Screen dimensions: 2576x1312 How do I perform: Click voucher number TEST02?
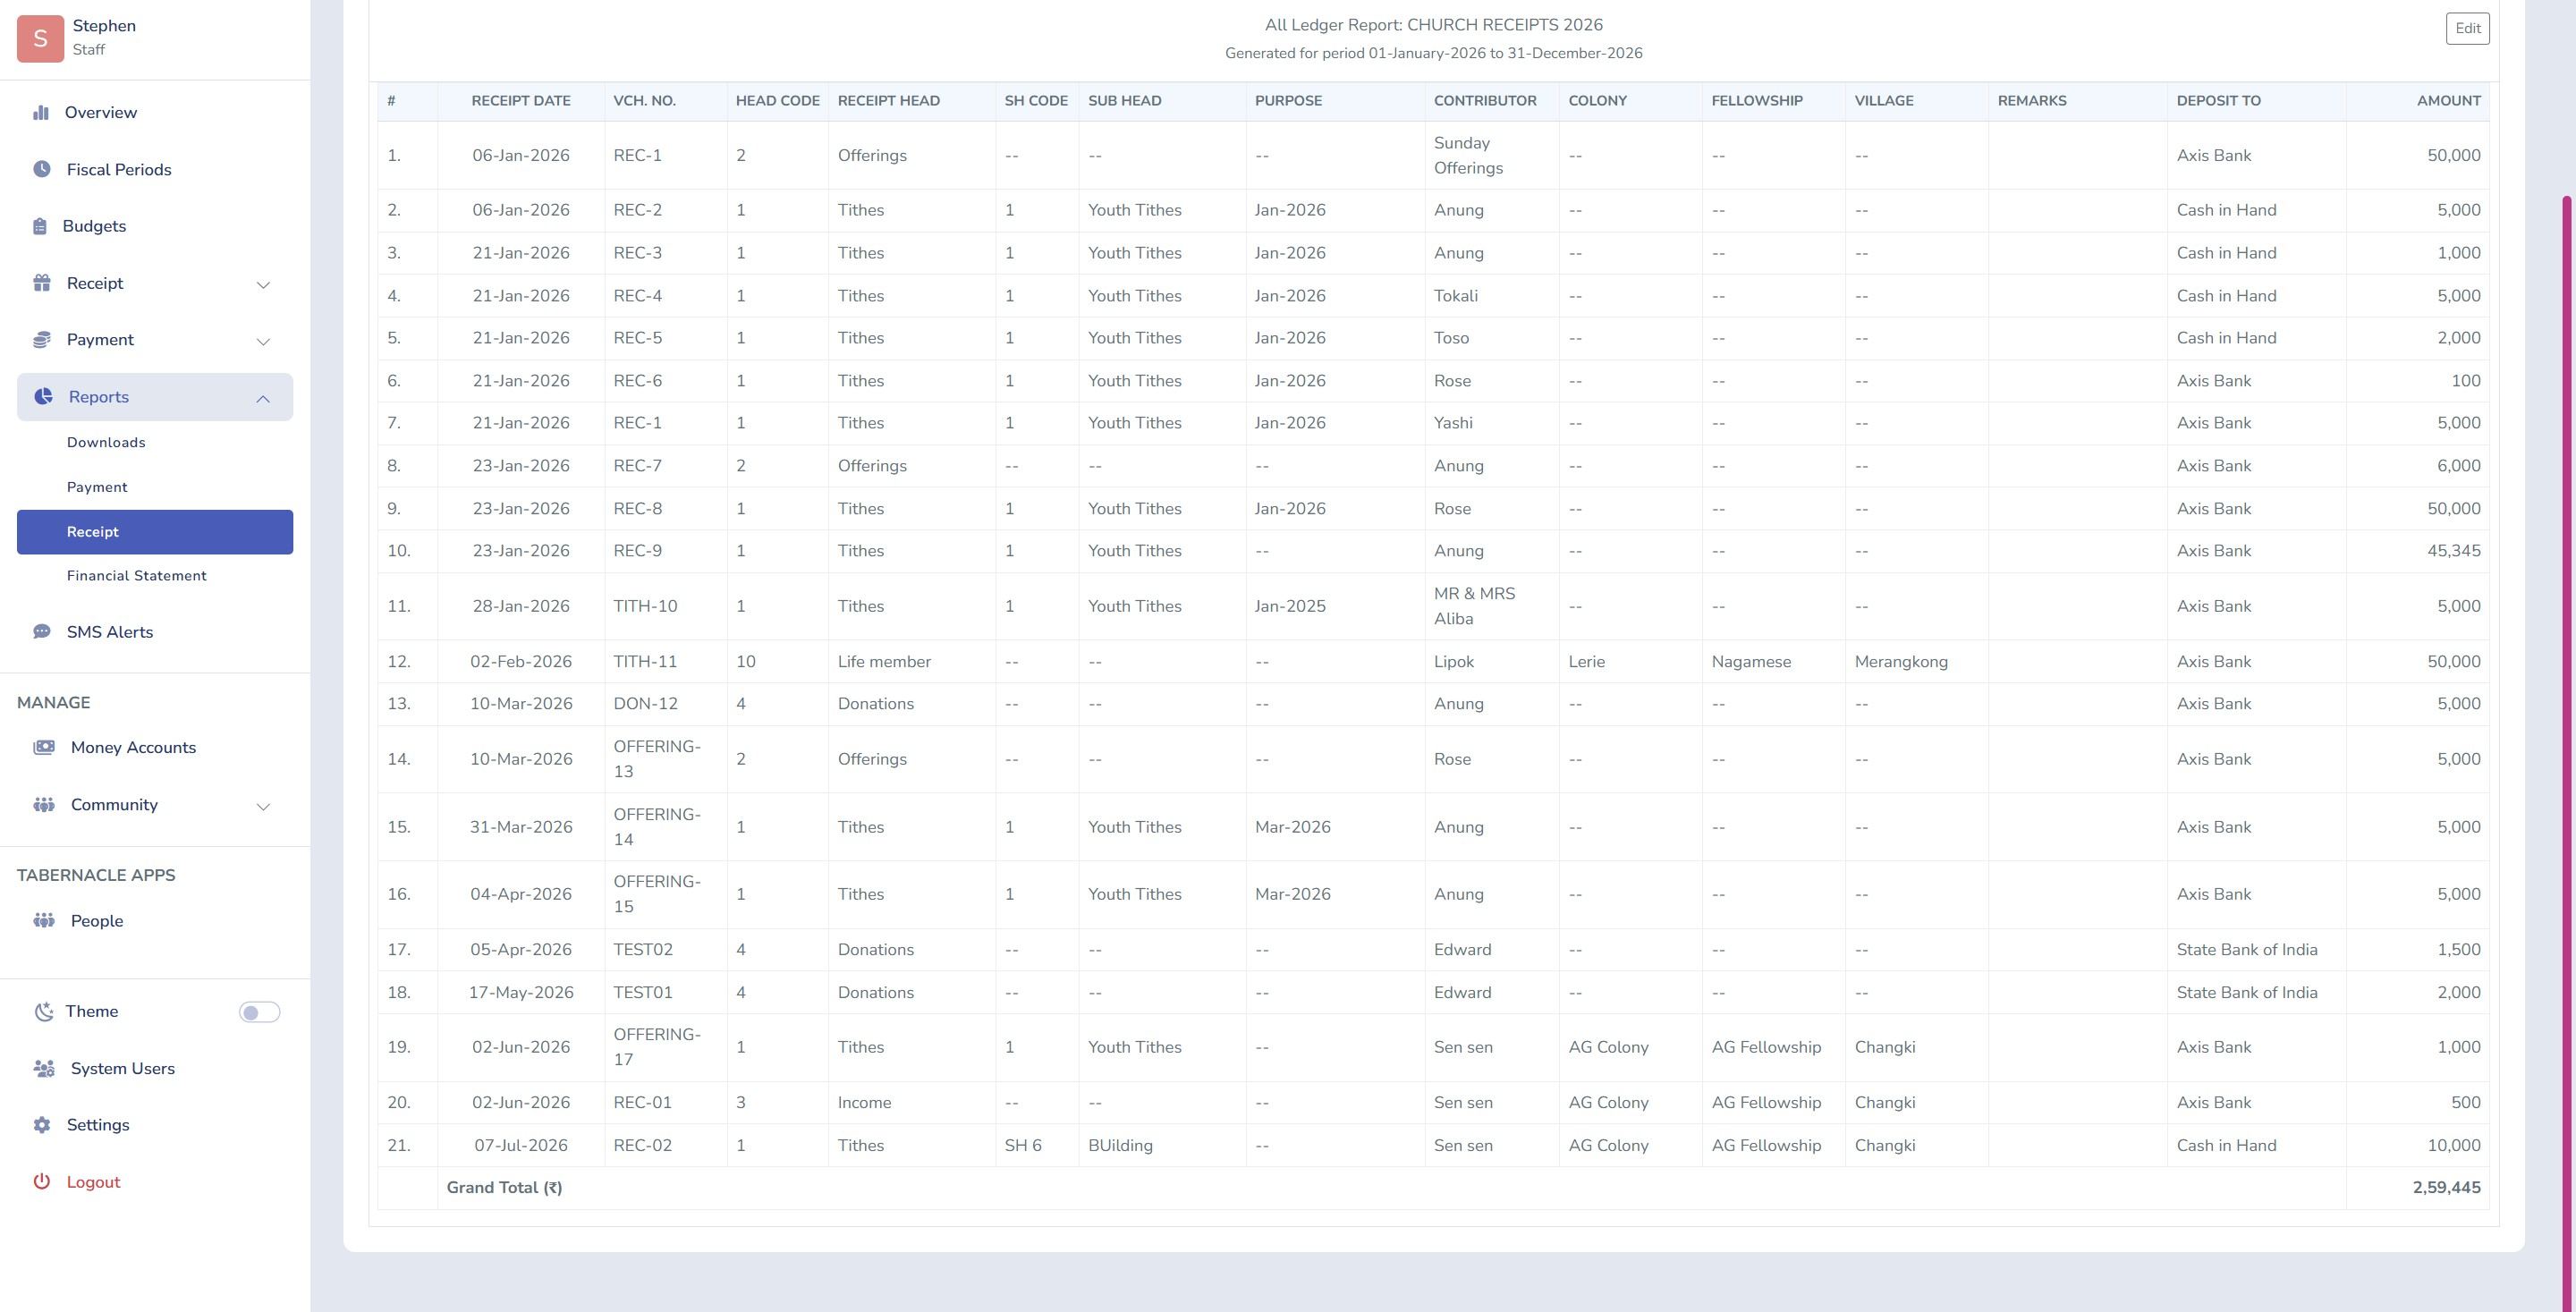click(x=643, y=950)
